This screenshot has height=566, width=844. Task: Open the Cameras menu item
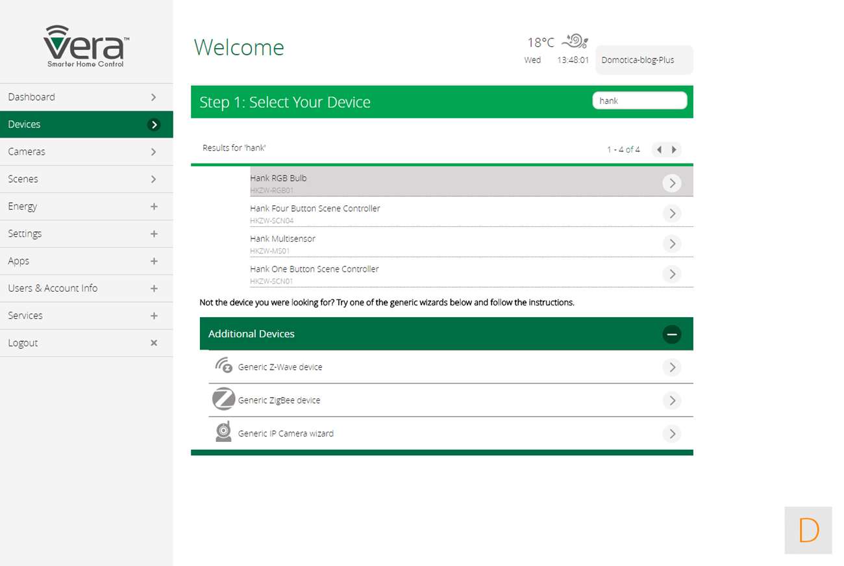(x=86, y=151)
